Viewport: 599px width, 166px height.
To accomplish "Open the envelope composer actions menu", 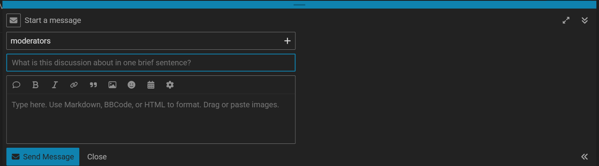I will coord(13,20).
